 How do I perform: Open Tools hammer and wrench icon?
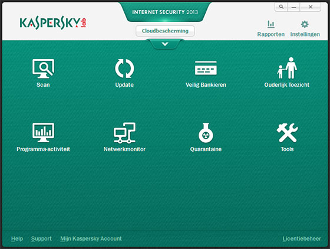point(287,133)
